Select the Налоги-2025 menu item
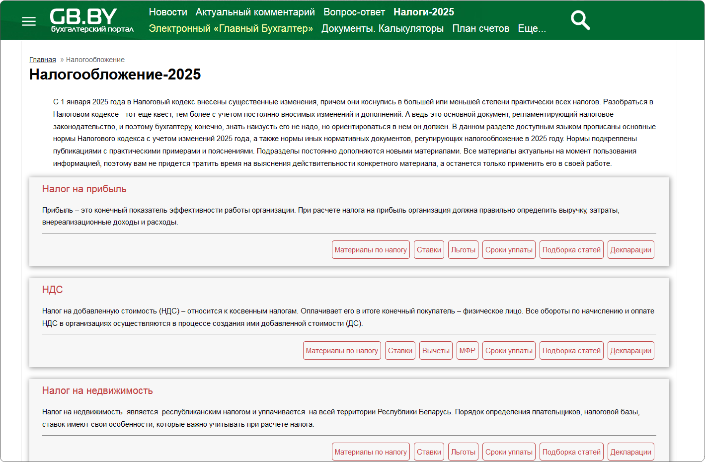This screenshot has height=462, width=705. [423, 12]
